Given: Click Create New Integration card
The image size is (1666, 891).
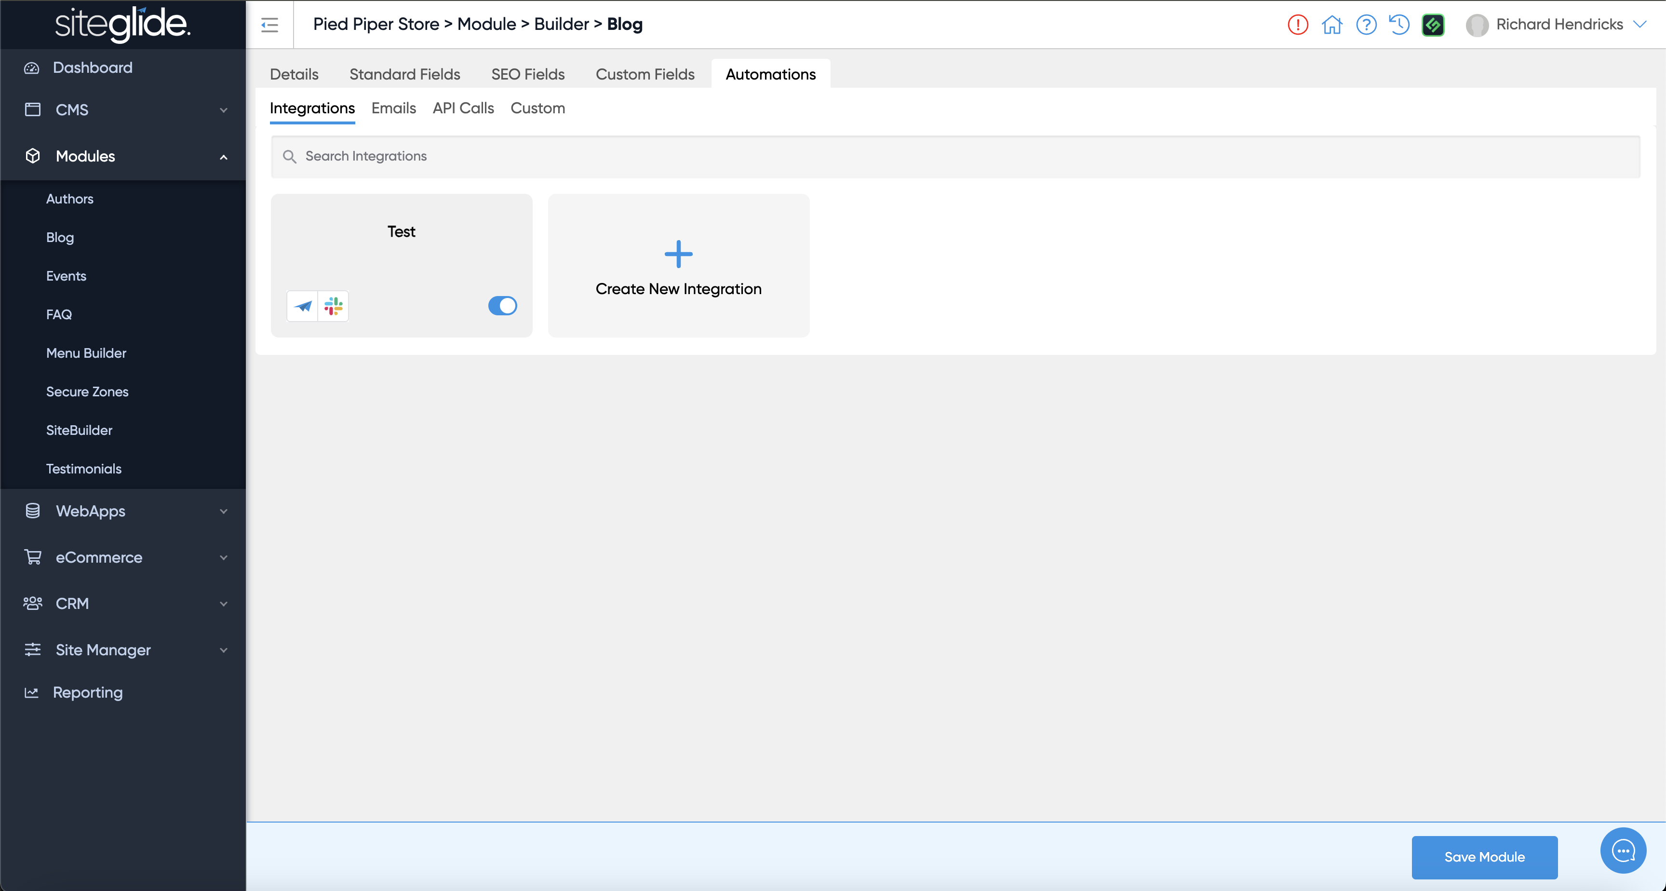Looking at the screenshot, I should [x=678, y=265].
